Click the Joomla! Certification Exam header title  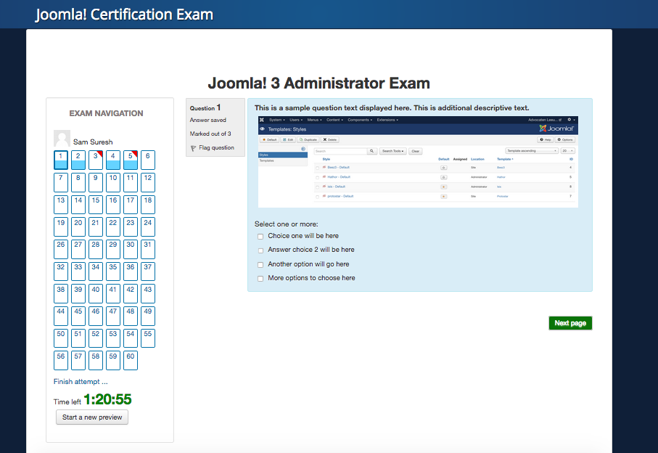click(124, 15)
